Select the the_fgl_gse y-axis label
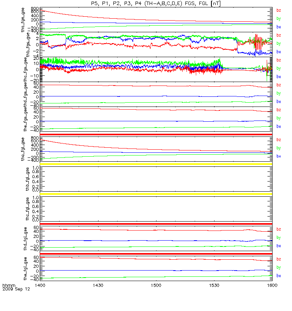The height and width of the screenshot is (311, 292). point(25,269)
